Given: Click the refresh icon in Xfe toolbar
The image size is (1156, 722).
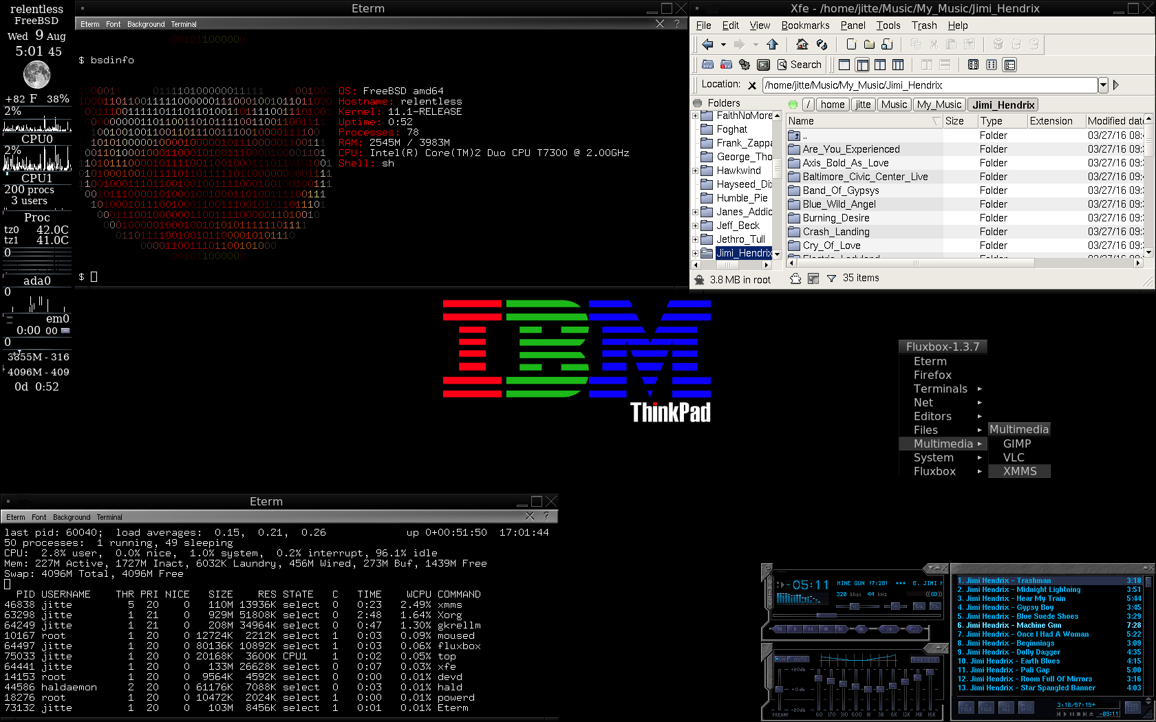Looking at the screenshot, I should tap(822, 45).
